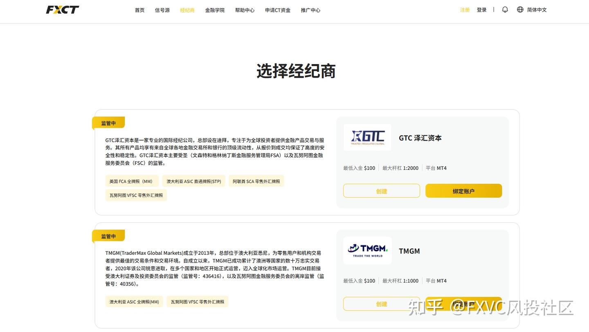Select the 英国 FCA 全牌照（MM）tag
The width and height of the screenshot is (589, 332).
[132, 181]
